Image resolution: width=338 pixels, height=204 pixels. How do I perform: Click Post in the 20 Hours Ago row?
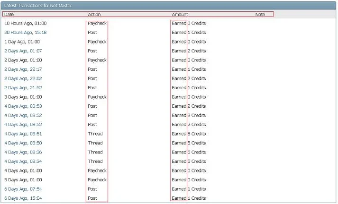click(92, 33)
